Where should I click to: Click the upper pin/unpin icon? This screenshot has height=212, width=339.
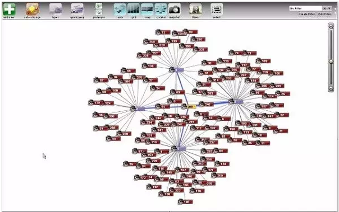coord(99,6)
